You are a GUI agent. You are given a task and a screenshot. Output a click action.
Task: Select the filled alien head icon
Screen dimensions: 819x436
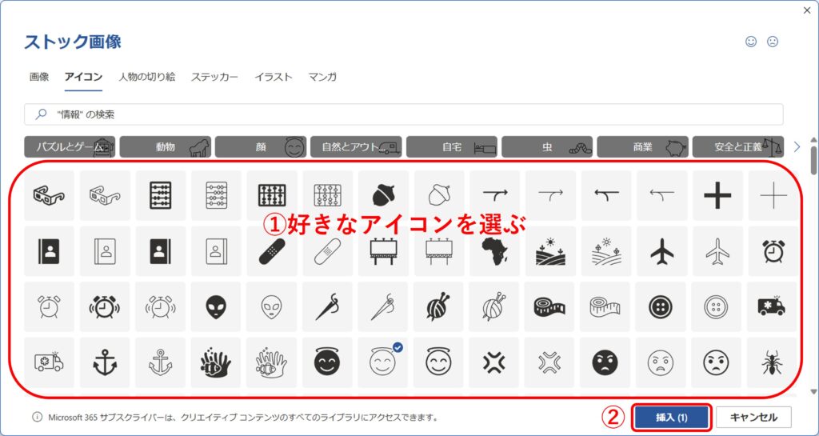coord(216,307)
